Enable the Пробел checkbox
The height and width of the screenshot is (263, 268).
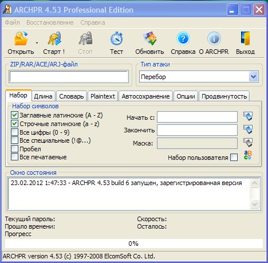coord(14,148)
